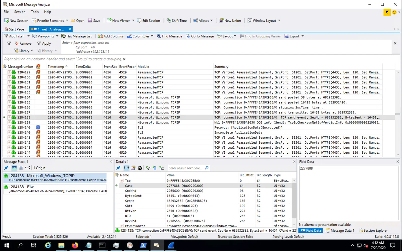
Task: Click the paw print icon in Details toolbar
Action: 140,168
